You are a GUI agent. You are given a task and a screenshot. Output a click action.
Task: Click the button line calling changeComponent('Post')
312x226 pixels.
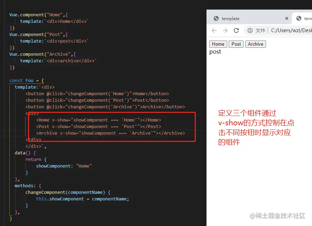point(97,100)
